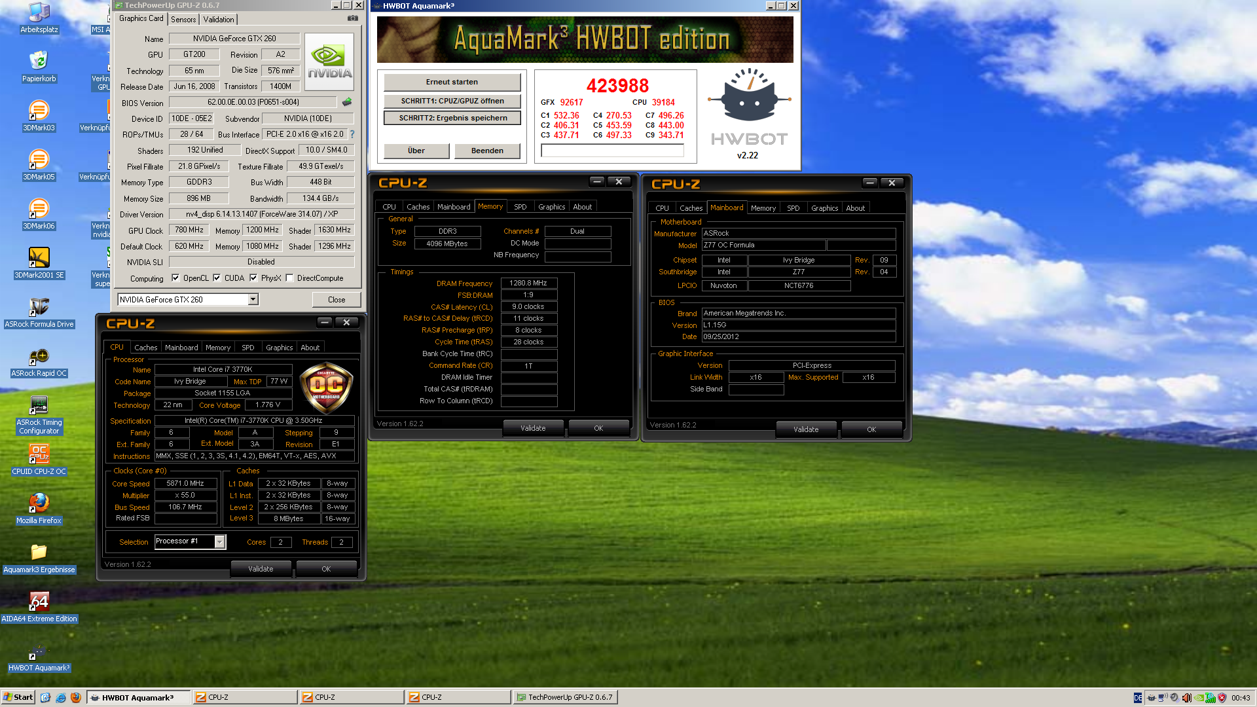Click the Über button

coord(416,151)
